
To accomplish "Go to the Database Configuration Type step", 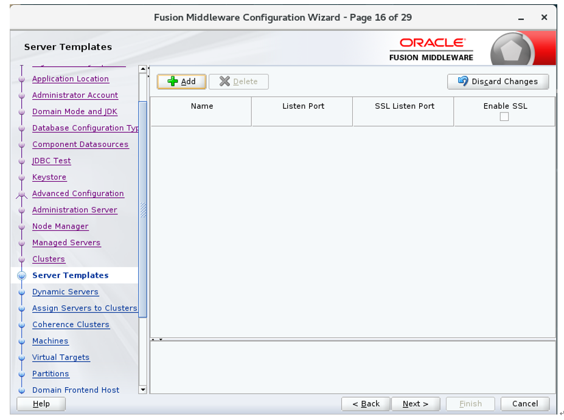I will point(85,128).
